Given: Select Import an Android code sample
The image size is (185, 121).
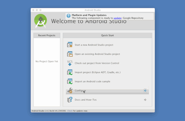Looking at the screenshot, I should [x=92, y=81].
